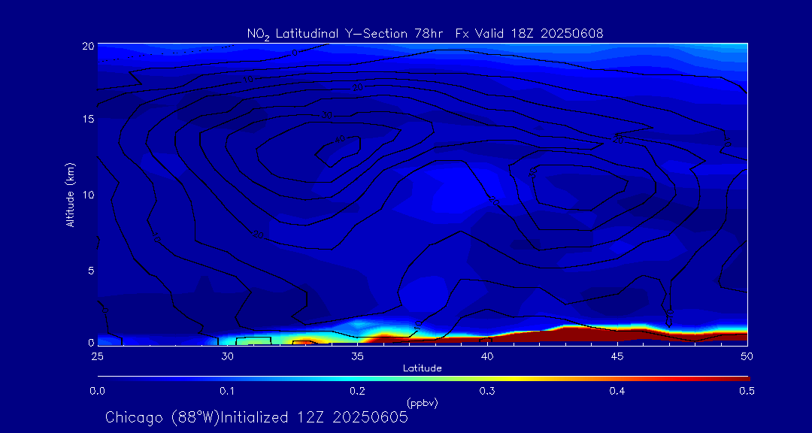Click the 'Chicago (88°W)Initialized 12Z 20250605' caption

coord(256,417)
